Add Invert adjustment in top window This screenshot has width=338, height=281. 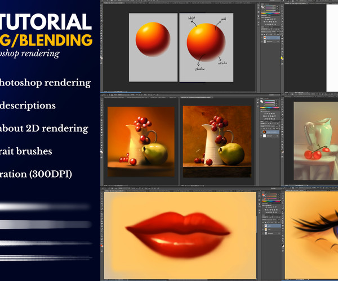[x=265, y=25]
